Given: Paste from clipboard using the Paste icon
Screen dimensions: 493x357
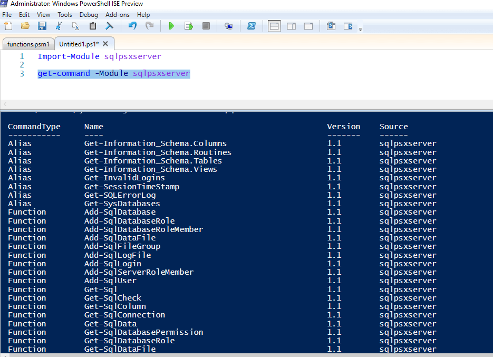Looking at the screenshot, I should [x=92, y=26].
